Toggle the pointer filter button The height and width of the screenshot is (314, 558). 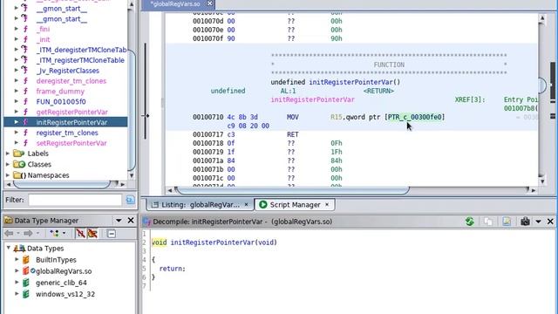92,234
